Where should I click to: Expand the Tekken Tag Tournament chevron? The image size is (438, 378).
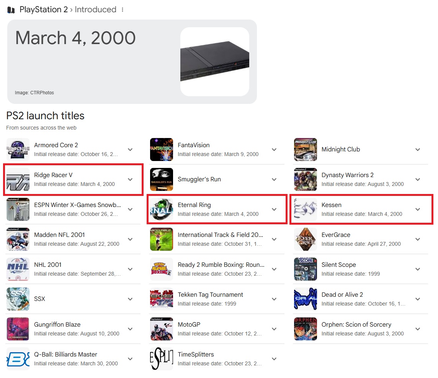pos(274,299)
